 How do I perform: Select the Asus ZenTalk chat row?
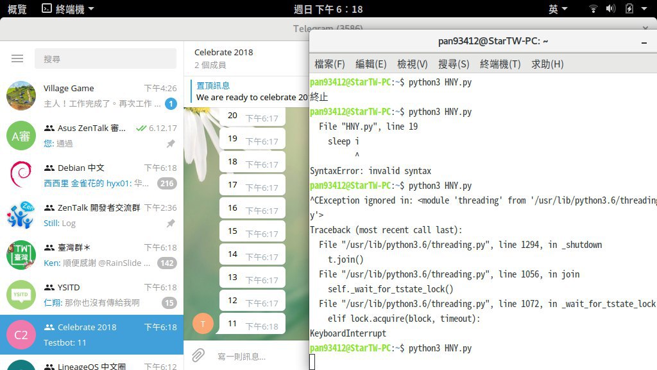click(92, 136)
